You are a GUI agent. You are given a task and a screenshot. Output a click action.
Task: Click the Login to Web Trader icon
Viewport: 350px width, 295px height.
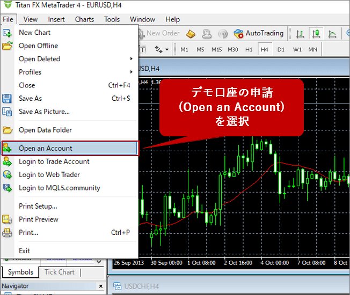[7, 175]
